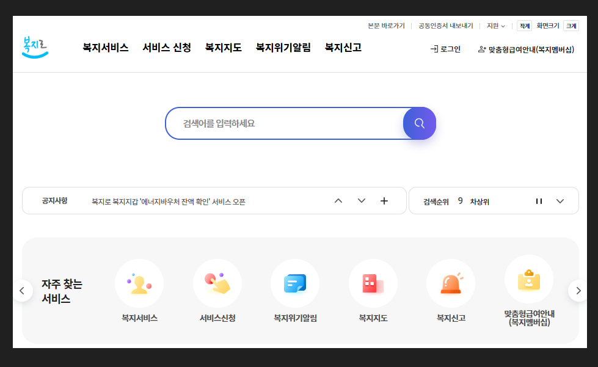Select 서비스 신청 in the top navigation
The width and height of the screenshot is (598, 367).
167,48
